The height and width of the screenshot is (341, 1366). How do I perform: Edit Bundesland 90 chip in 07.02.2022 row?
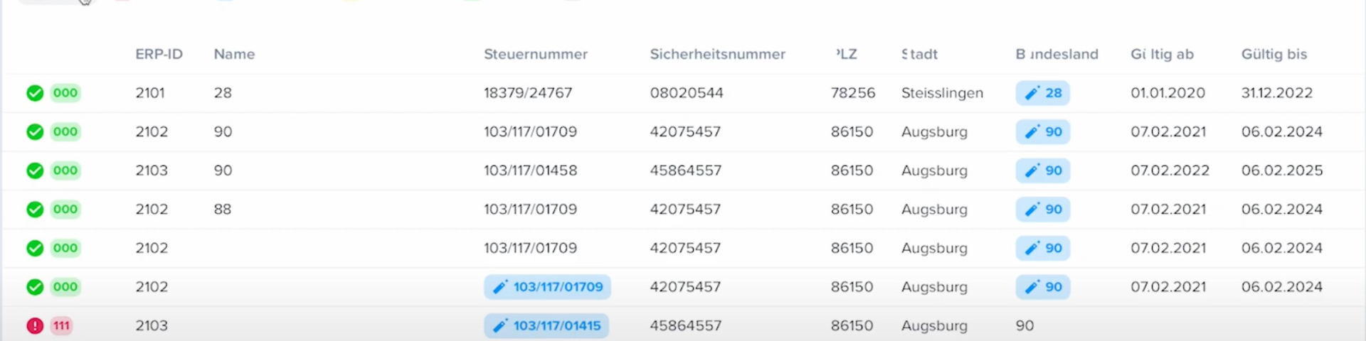tap(1043, 170)
